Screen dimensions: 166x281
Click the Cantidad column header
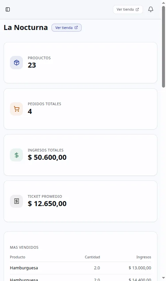click(x=92, y=257)
